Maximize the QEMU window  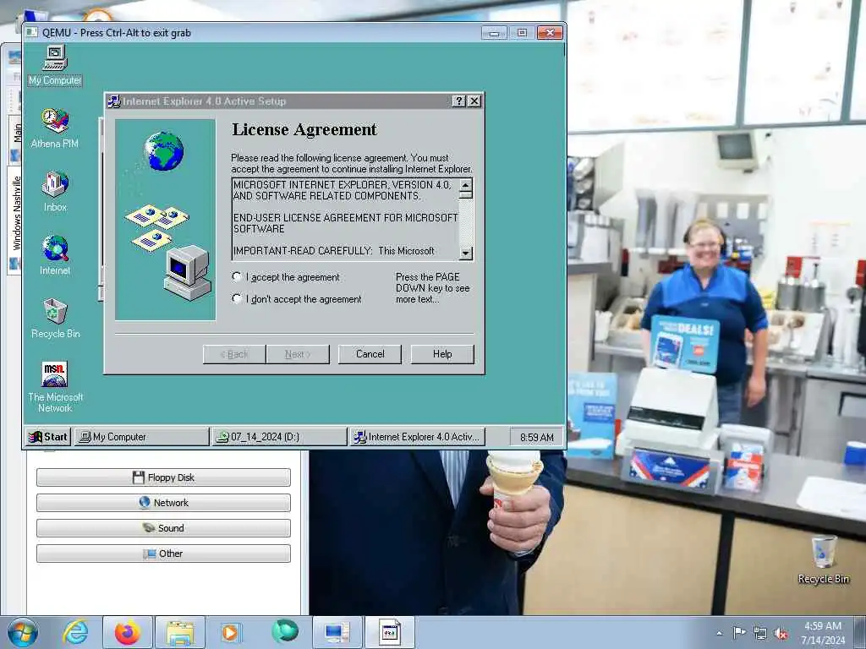click(x=521, y=33)
